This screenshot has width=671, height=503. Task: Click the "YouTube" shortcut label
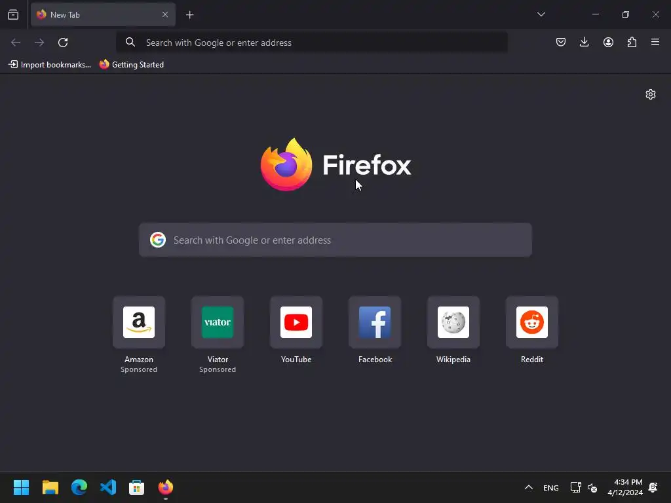[x=296, y=360]
